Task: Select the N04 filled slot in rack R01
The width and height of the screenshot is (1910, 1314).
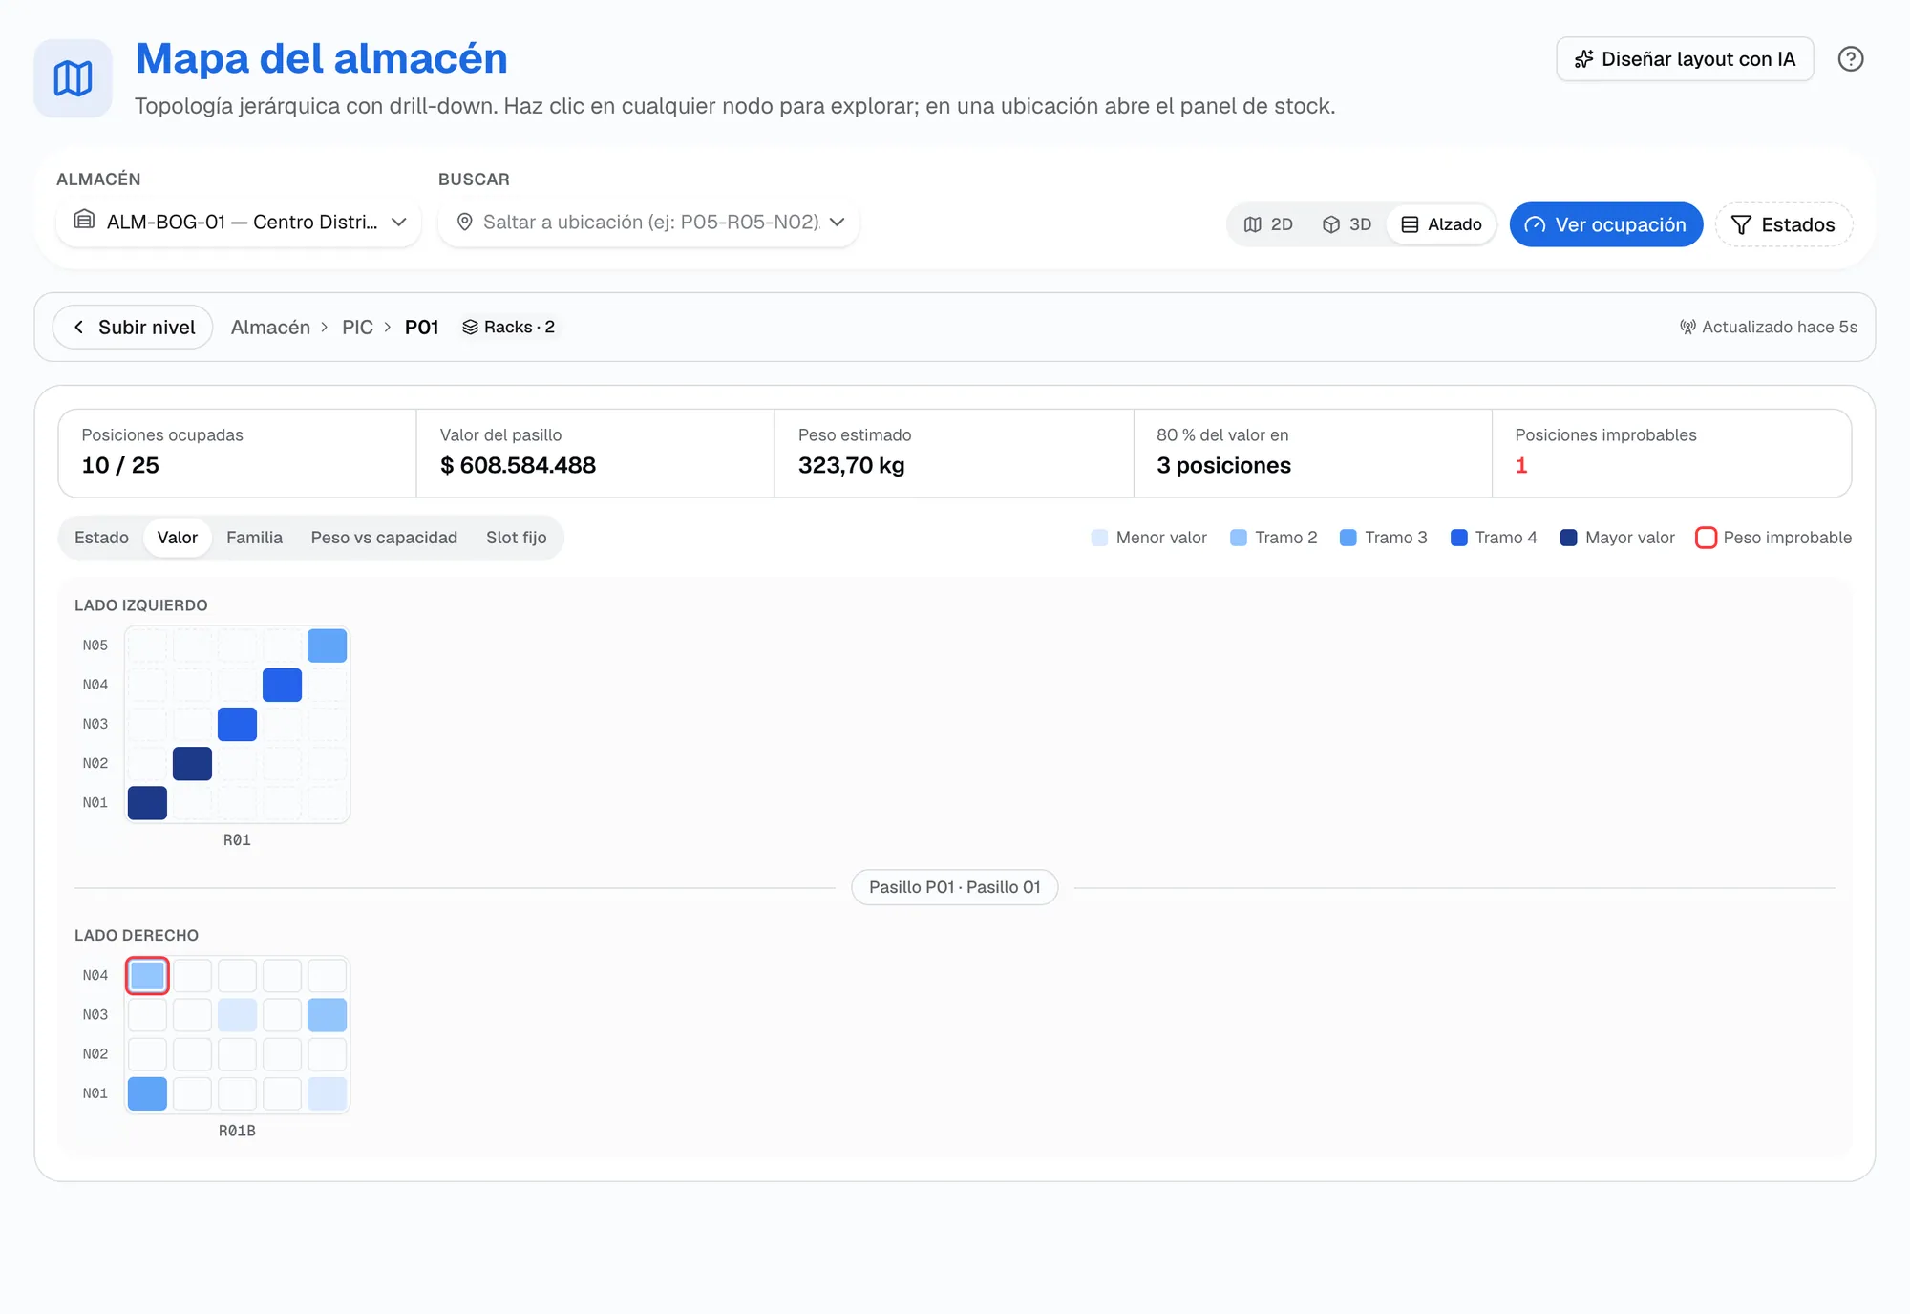Action: [282, 685]
